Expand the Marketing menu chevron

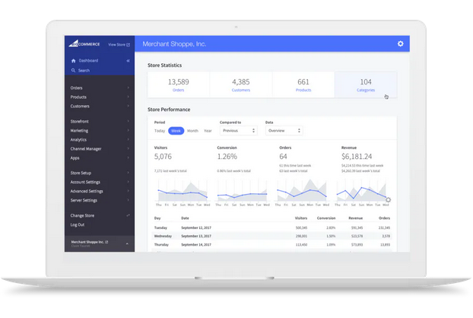click(x=129, y=130)
